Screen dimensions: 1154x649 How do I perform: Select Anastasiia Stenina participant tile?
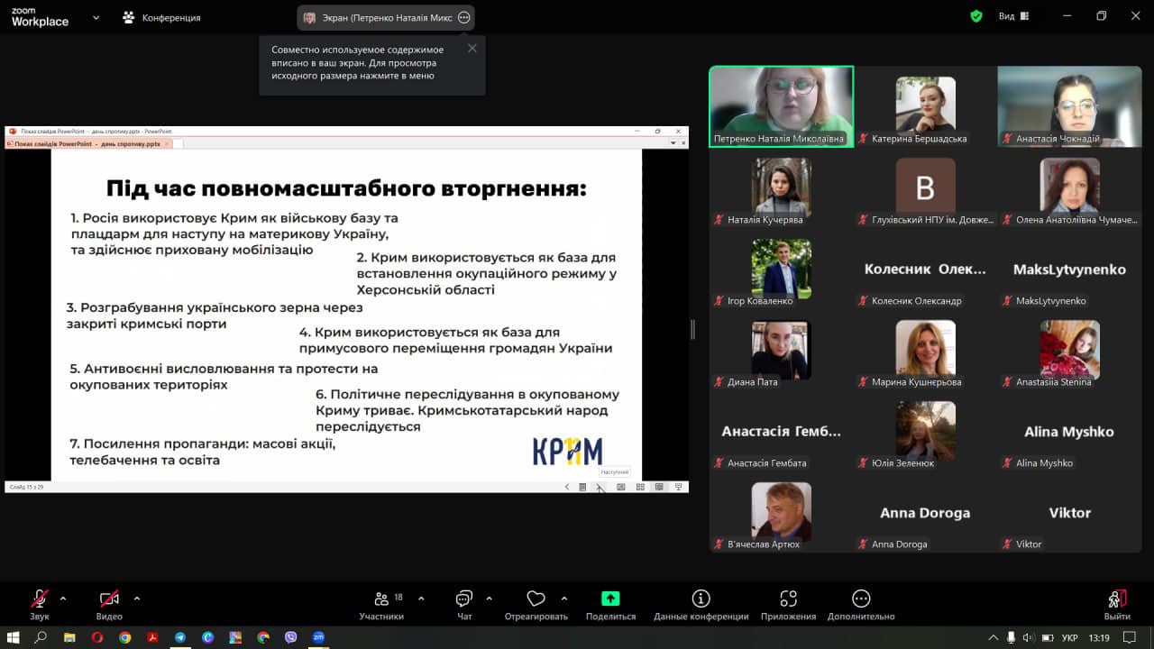[1069, 350]
